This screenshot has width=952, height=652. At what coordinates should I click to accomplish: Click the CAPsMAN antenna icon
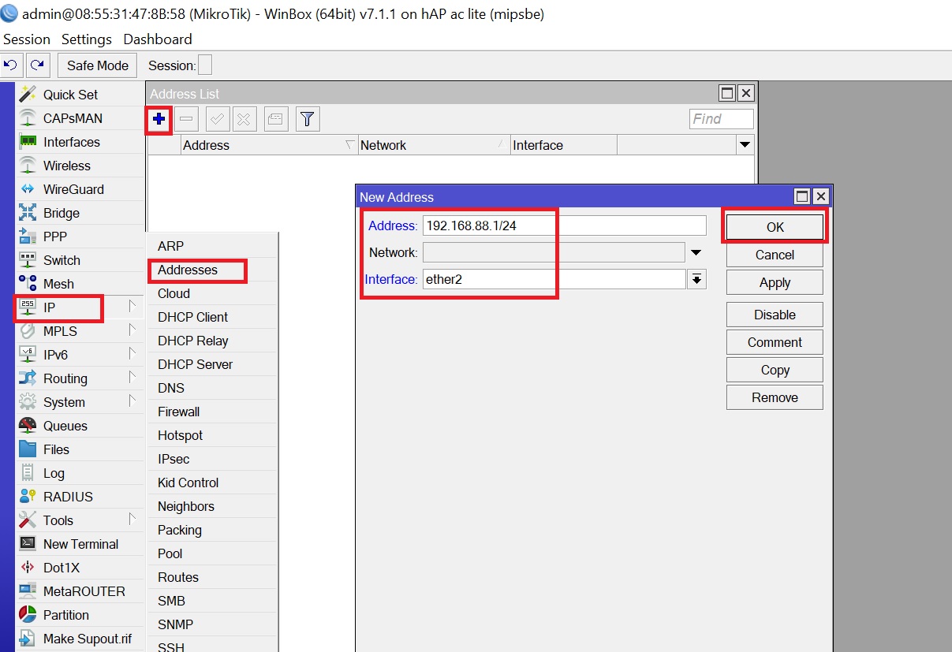[x=28, y=117]
